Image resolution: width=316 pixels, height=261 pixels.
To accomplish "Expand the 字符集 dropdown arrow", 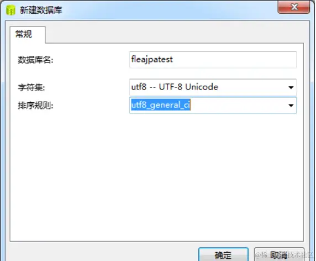I will 291,87.
